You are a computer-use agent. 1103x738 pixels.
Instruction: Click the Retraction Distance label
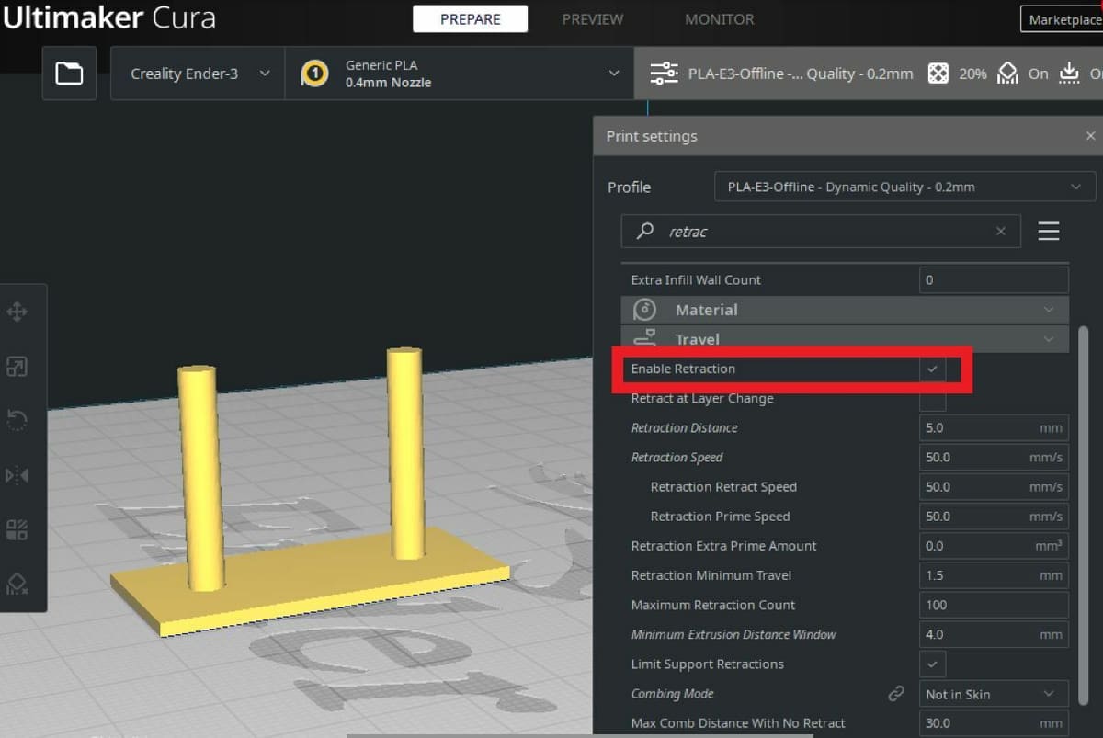coord(684,427)
